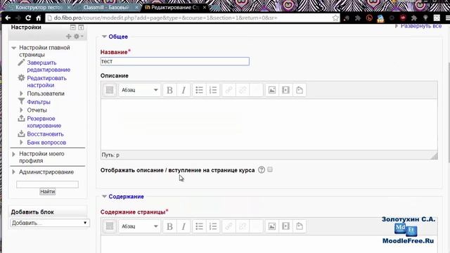Image resolution: width=450 pixels, height=253 pixels.
Task: Insert numbered list in Содержание страницы editor
Action: [213, 226]
